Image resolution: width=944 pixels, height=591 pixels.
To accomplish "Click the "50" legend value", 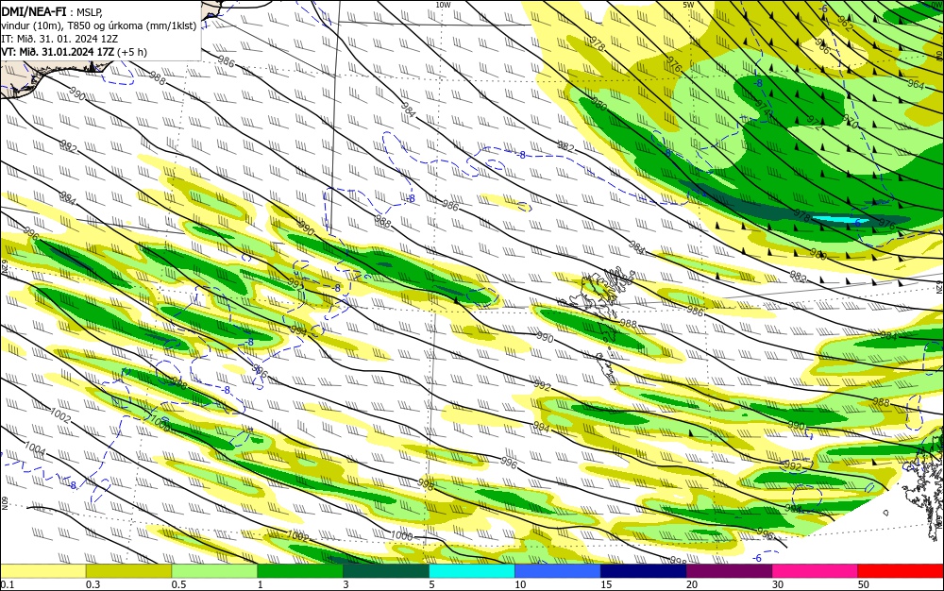I will (x=864, y=584).
